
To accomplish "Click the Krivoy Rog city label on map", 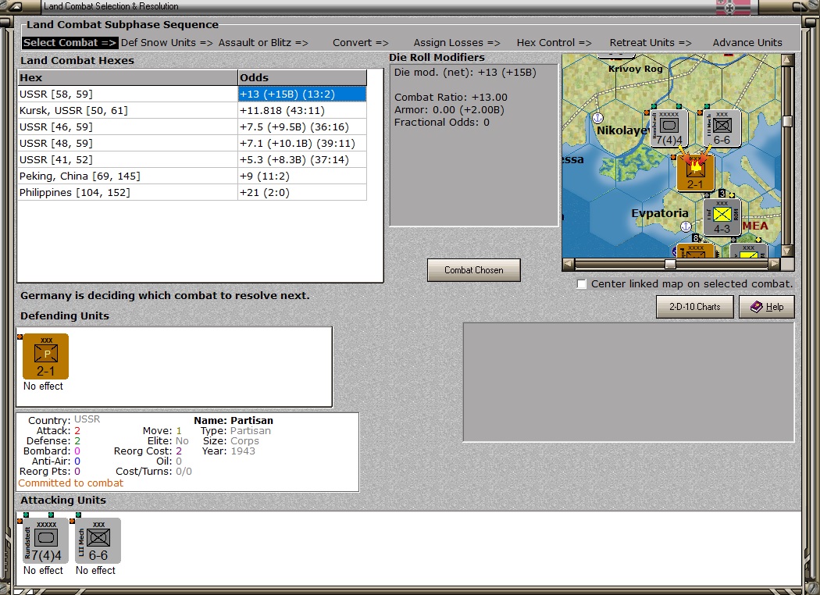I will pyautogui.click(x=636, y=69).
